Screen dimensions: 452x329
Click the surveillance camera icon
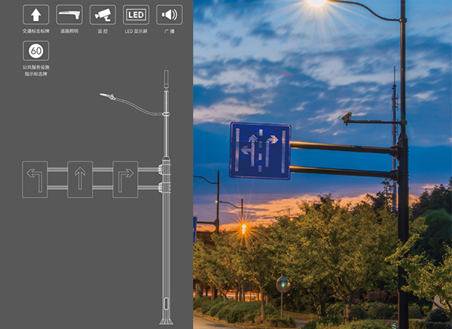pos(102,14)
